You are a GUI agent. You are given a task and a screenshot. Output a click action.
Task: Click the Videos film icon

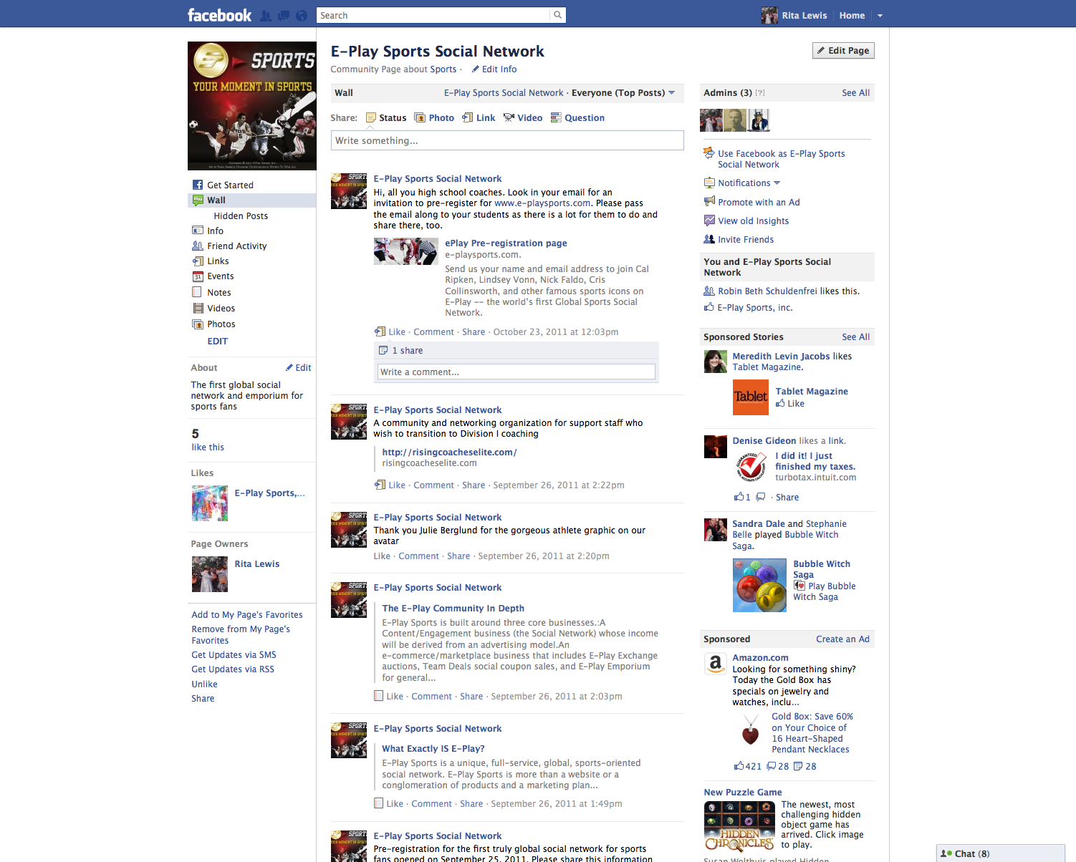coord(198,309)
